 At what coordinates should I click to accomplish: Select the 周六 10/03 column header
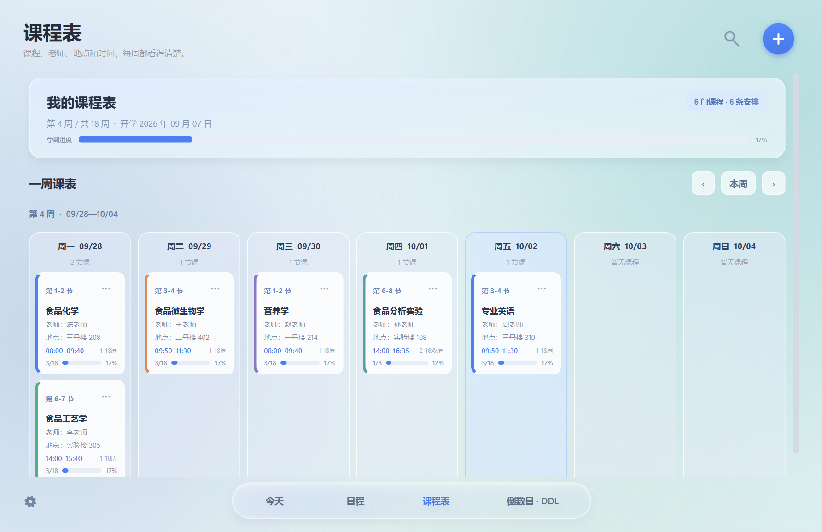coord(625,246)
